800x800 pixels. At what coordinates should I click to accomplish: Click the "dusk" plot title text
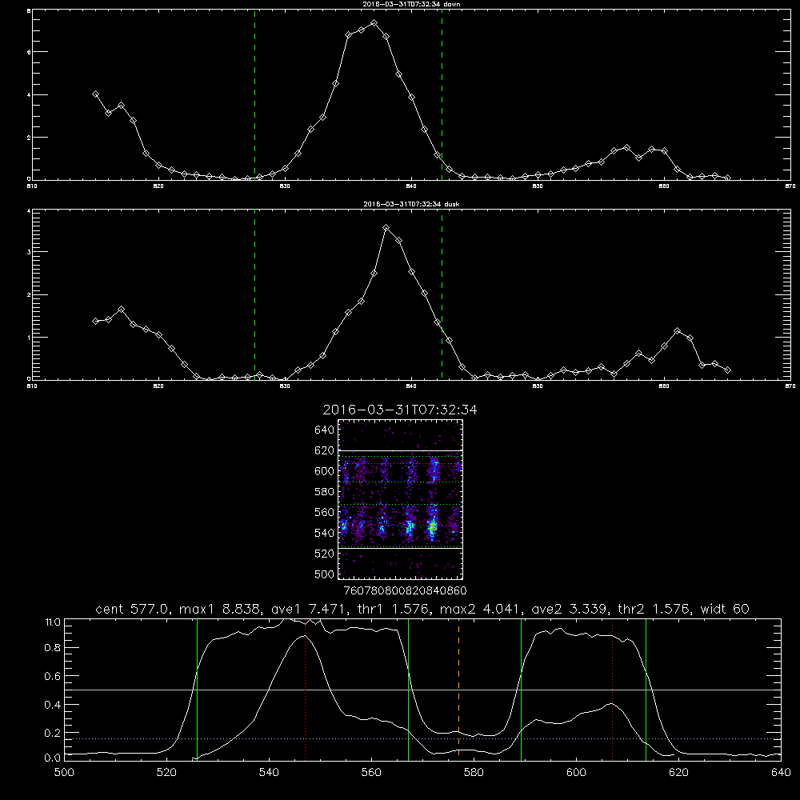(411, 204)
